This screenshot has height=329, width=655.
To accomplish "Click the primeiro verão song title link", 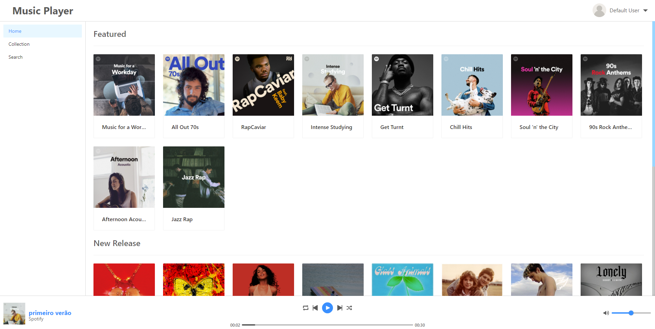I will coord(50,313).
